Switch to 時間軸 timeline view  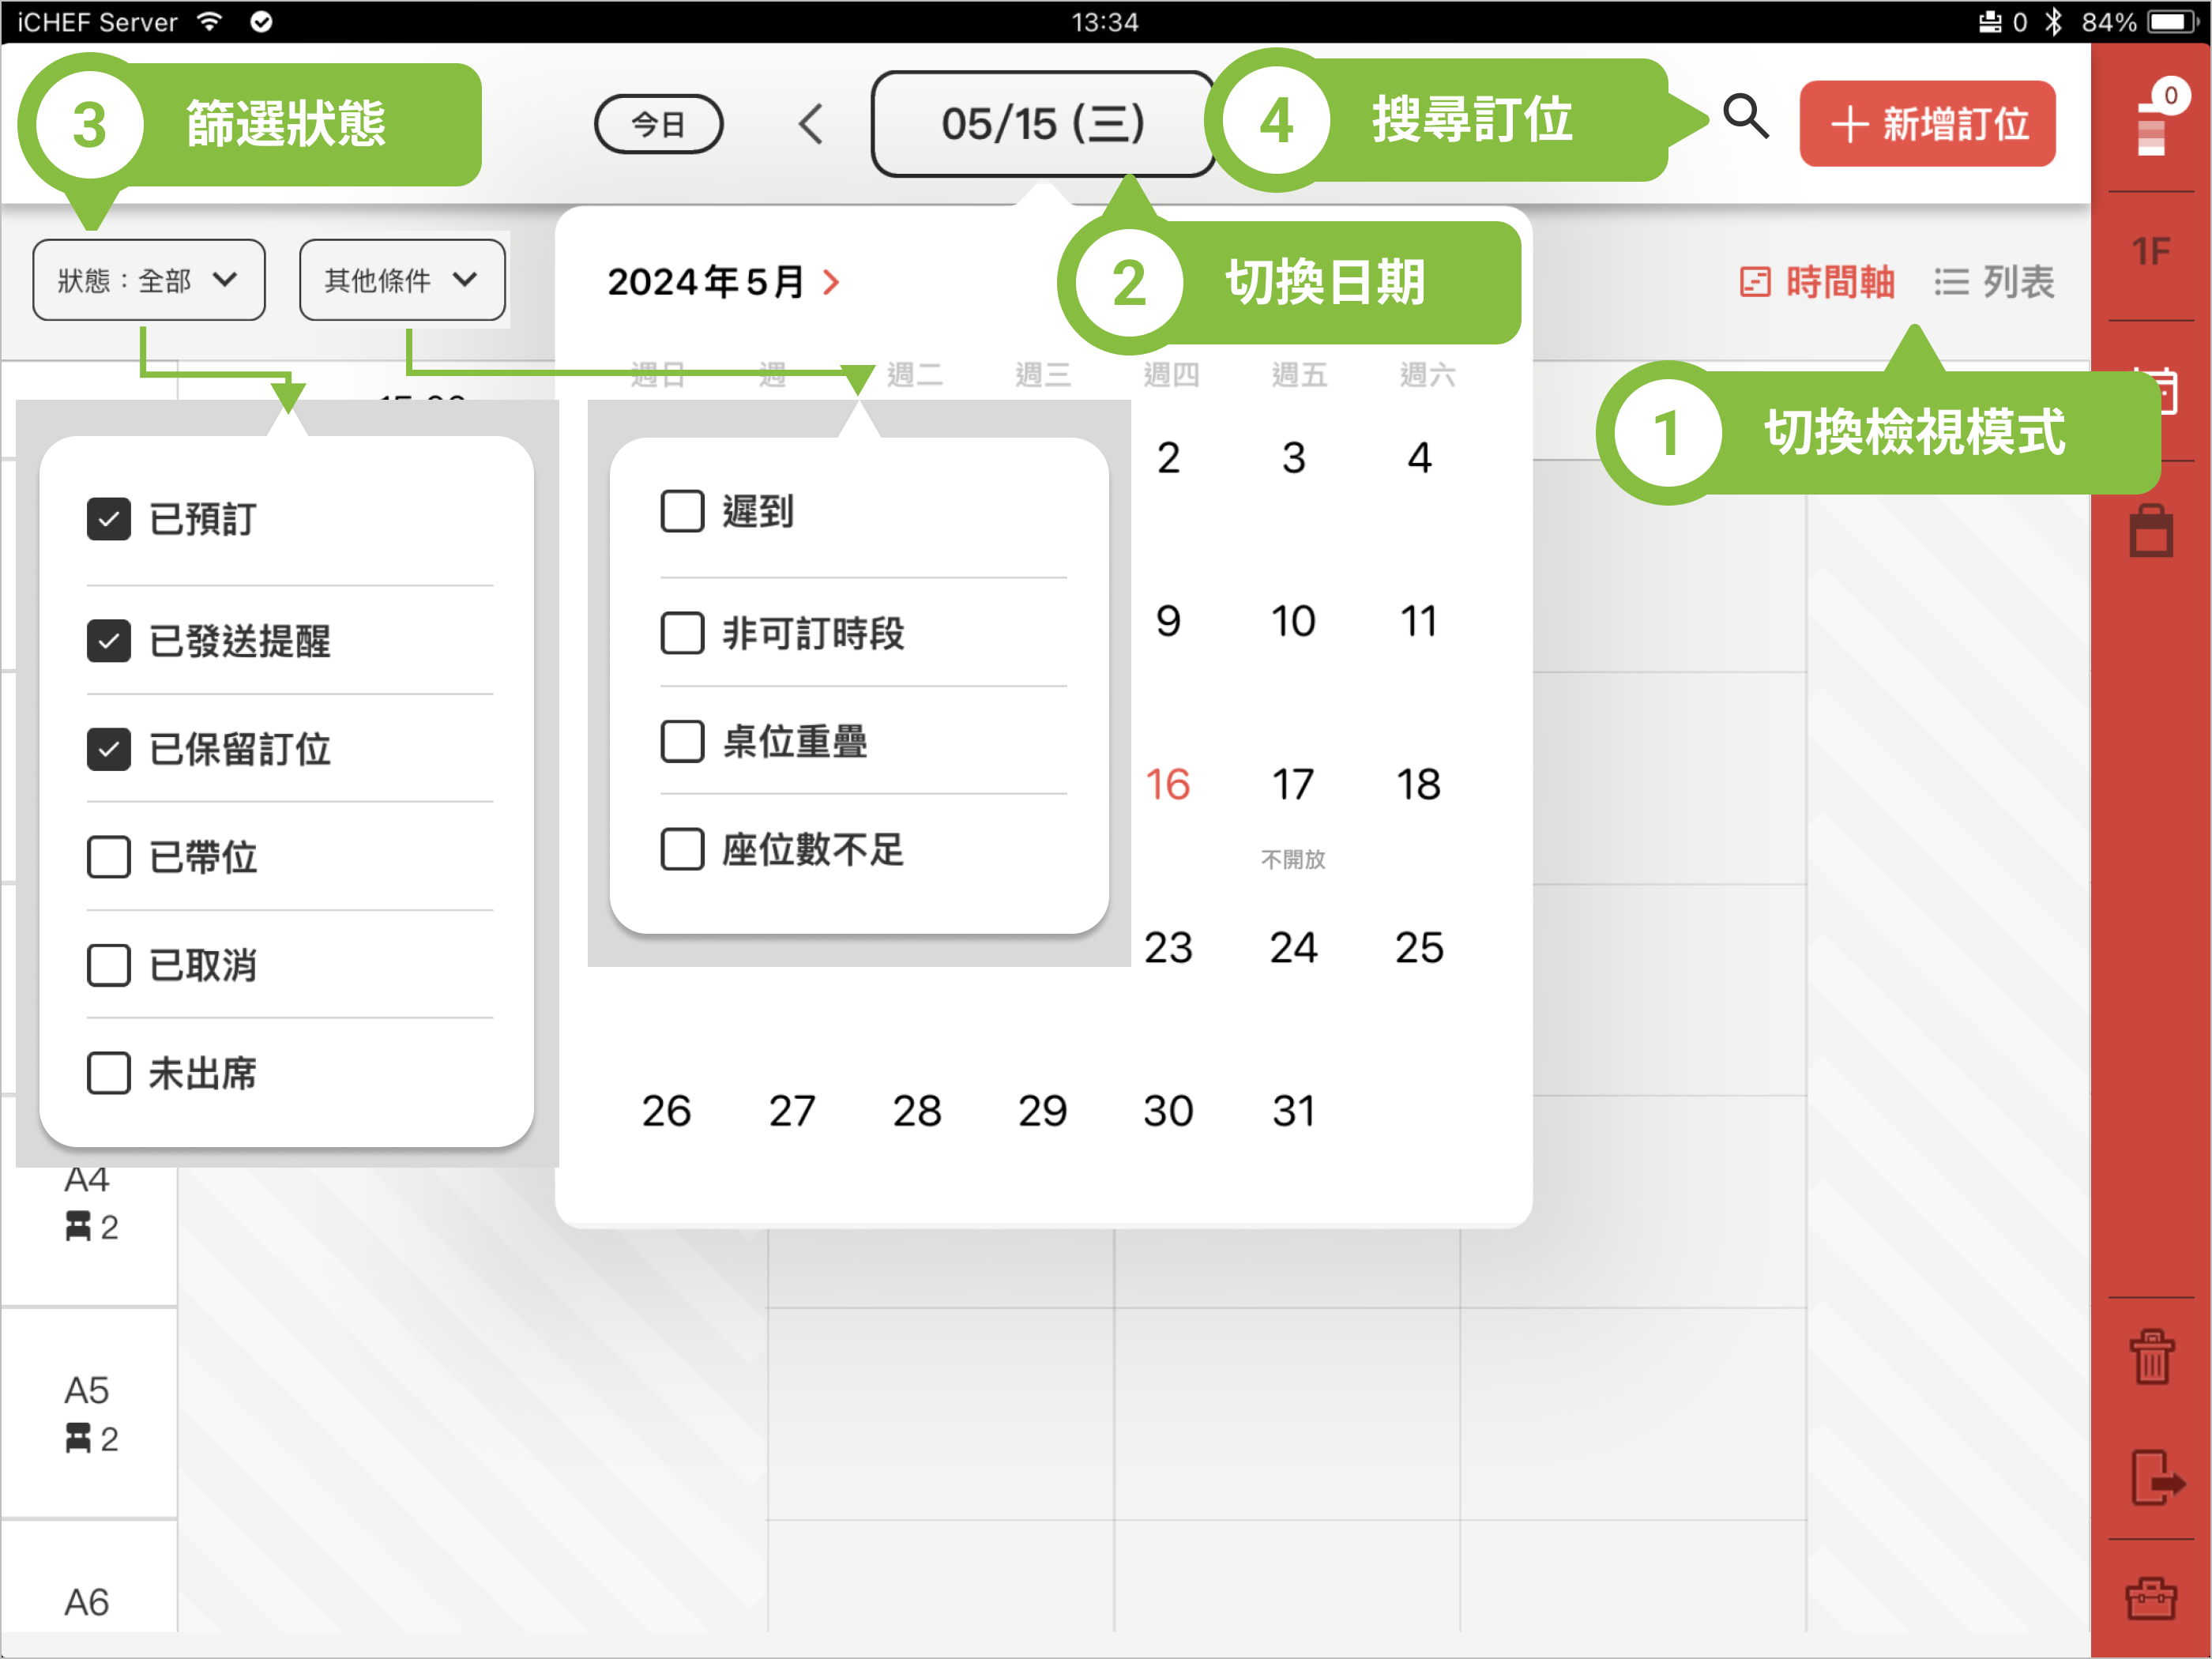[1817, 282]
